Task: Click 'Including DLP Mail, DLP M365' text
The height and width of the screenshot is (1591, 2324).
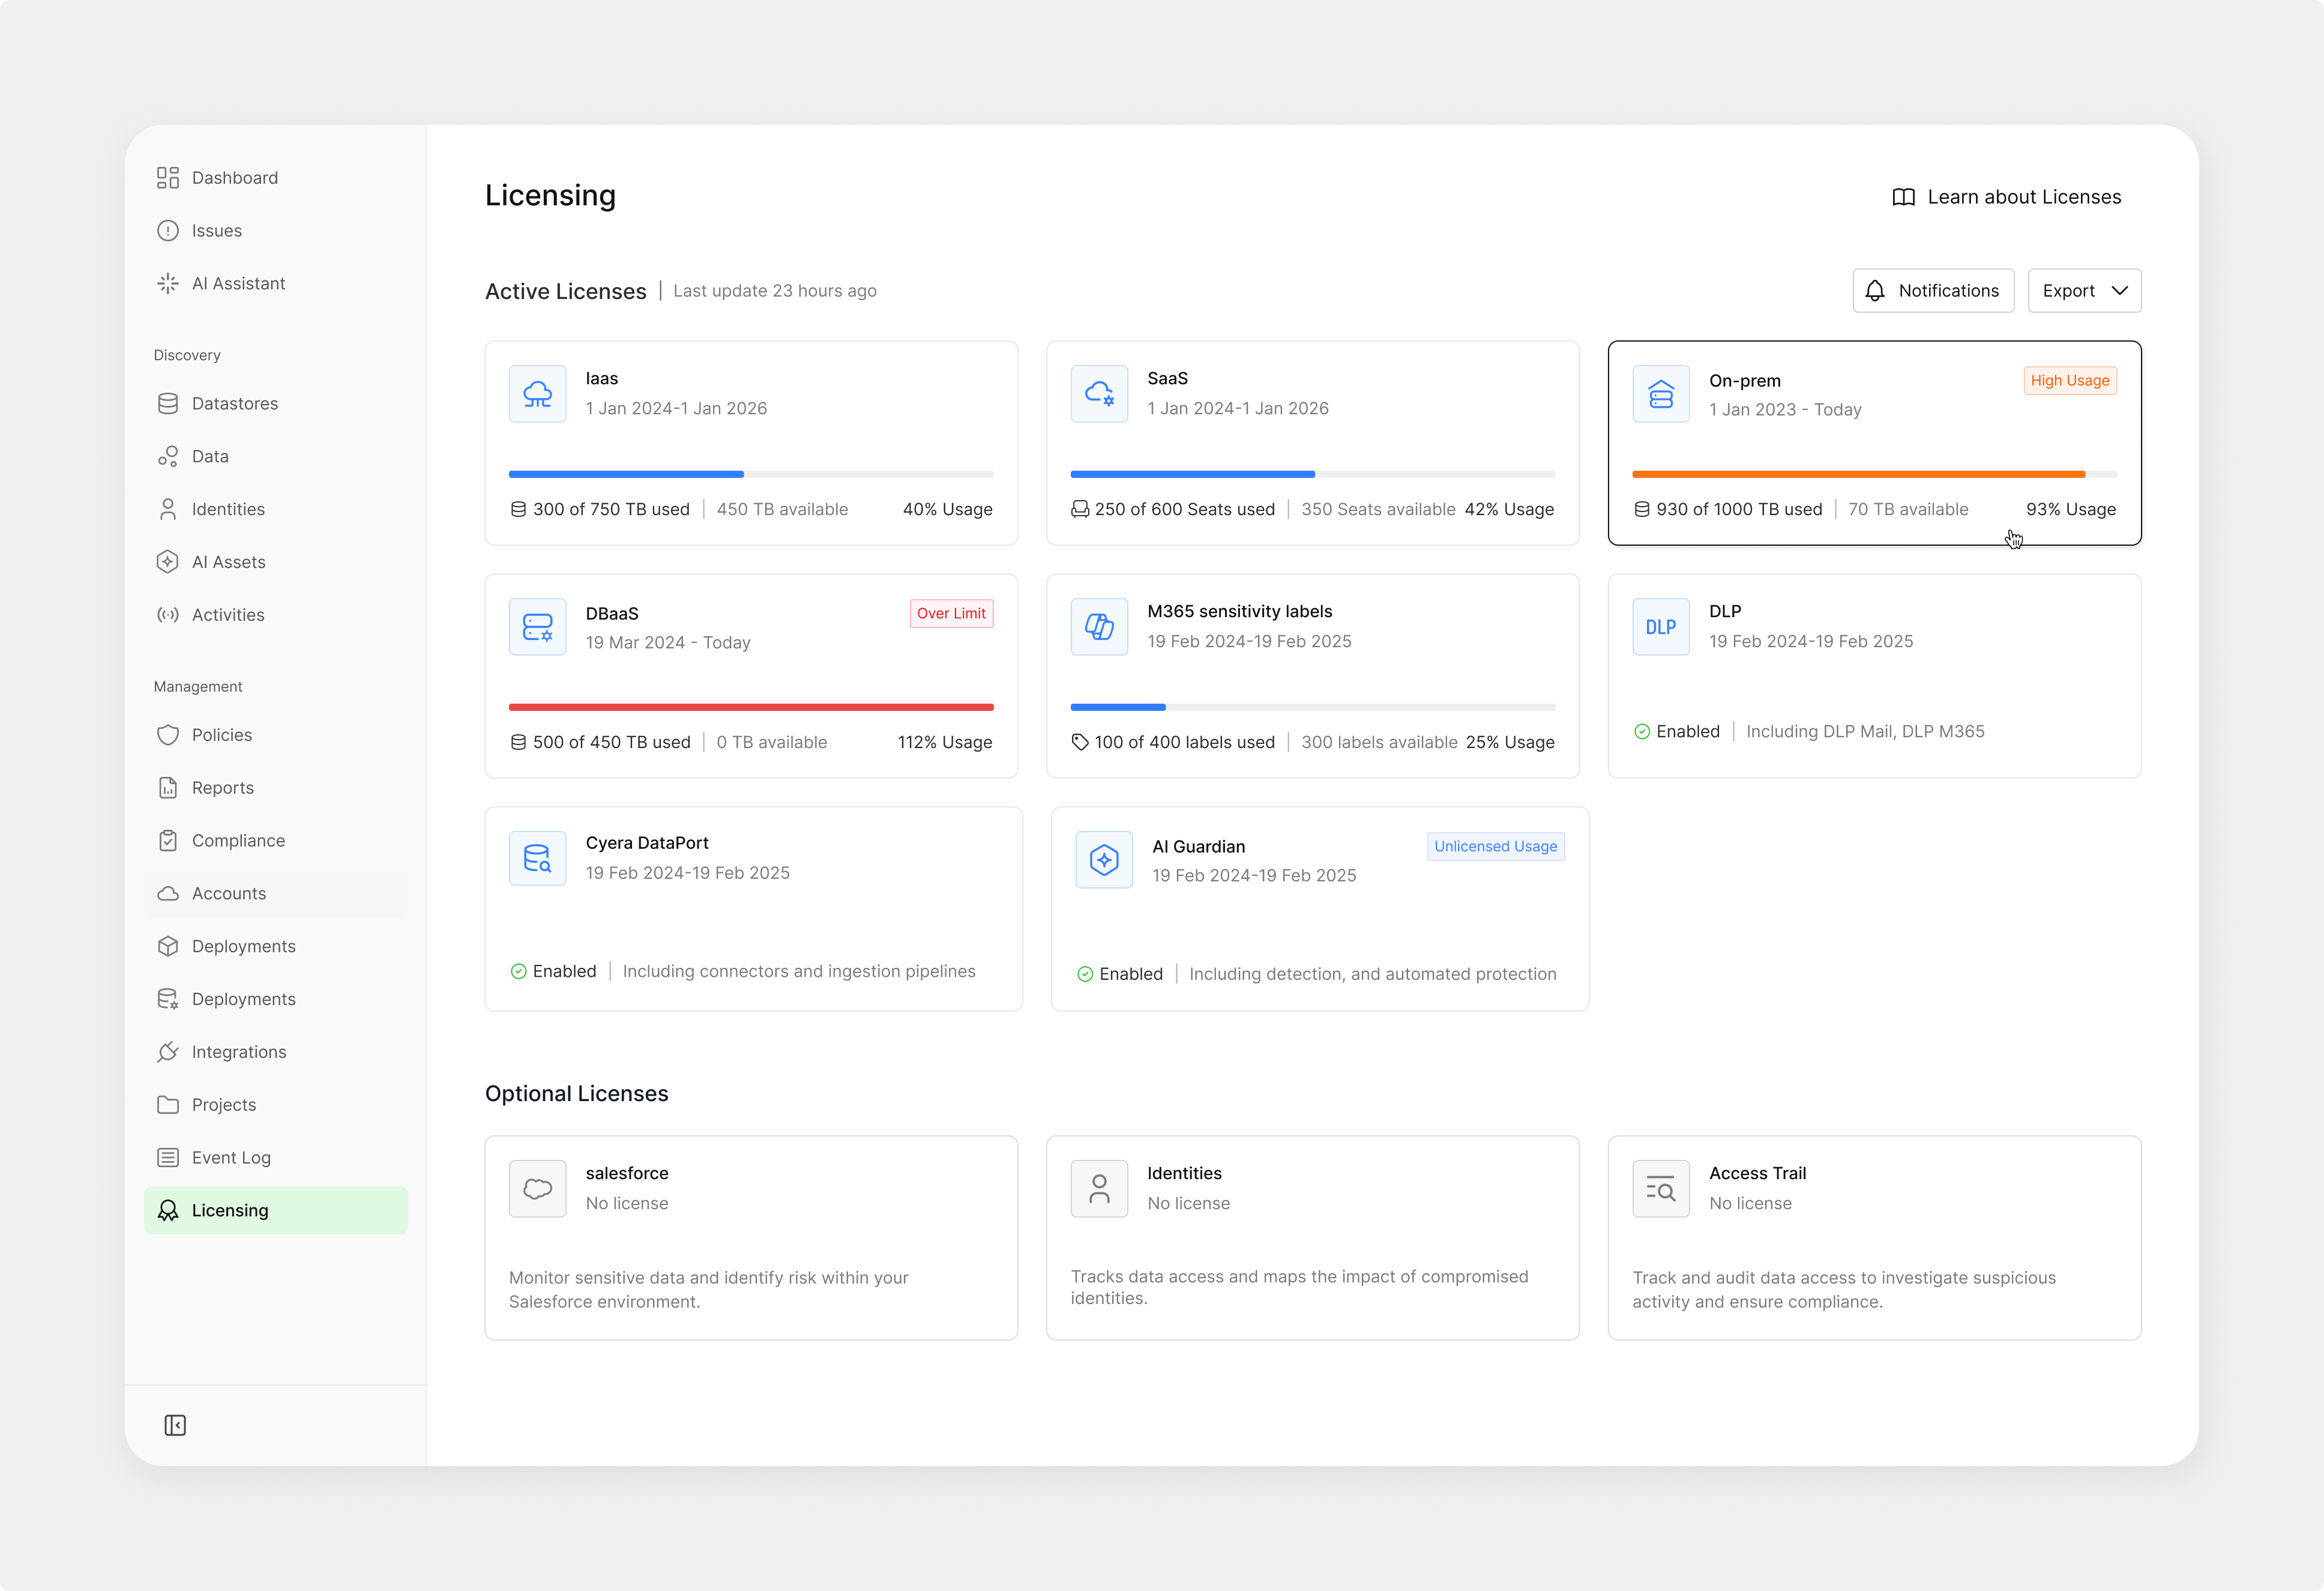Action: 1865,732
